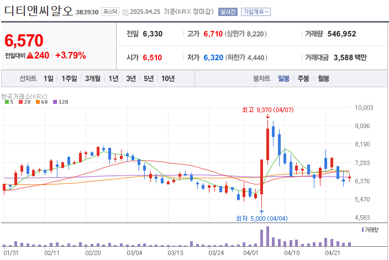389x260 pixels.
Task: Click the 03/04 date axis label
Action: tap(134, 253)
